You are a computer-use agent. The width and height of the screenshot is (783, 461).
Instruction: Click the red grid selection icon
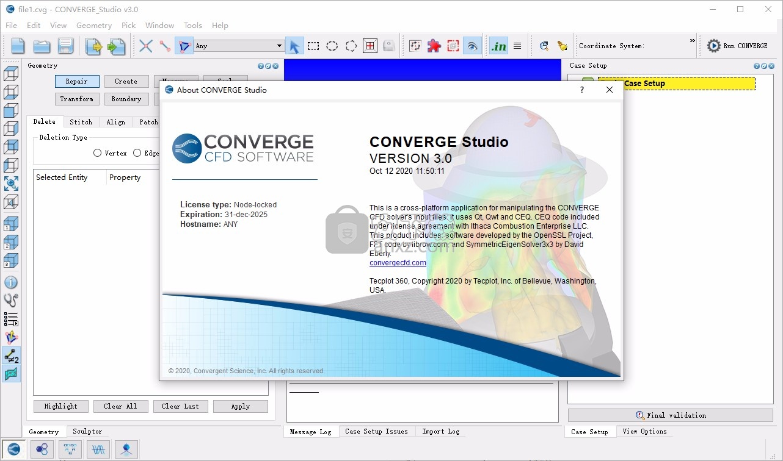tap(370, 46)
